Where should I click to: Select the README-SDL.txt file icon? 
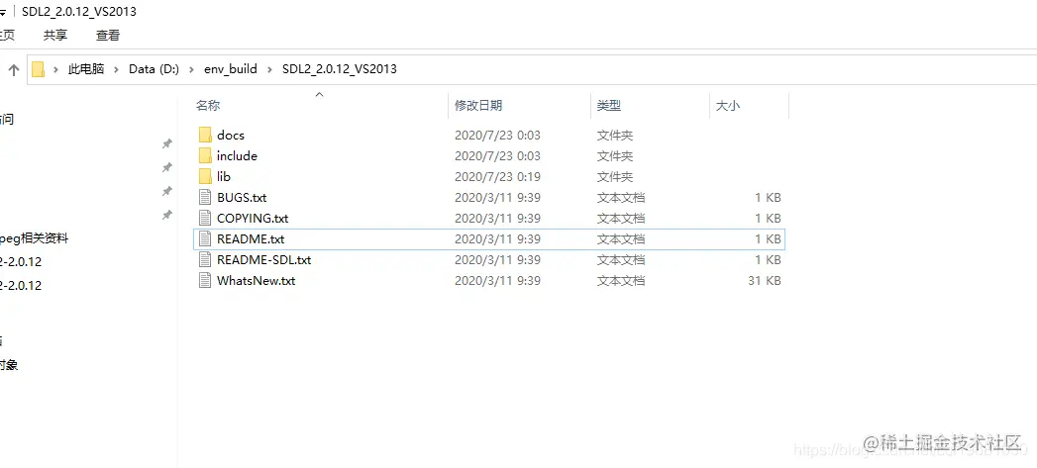click(x=205, y=260)
